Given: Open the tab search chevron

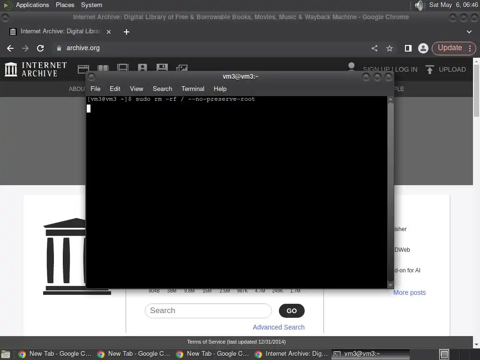Looking at the screenshot, I should point(469,32).
